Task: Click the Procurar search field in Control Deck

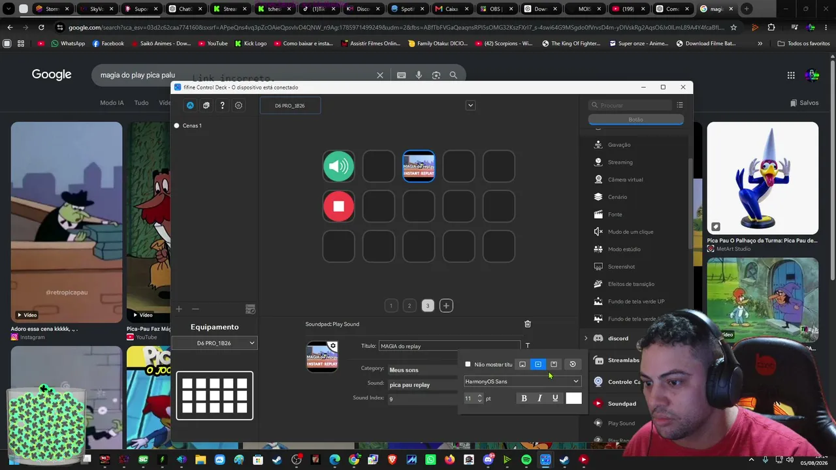Action: [630, 105]
